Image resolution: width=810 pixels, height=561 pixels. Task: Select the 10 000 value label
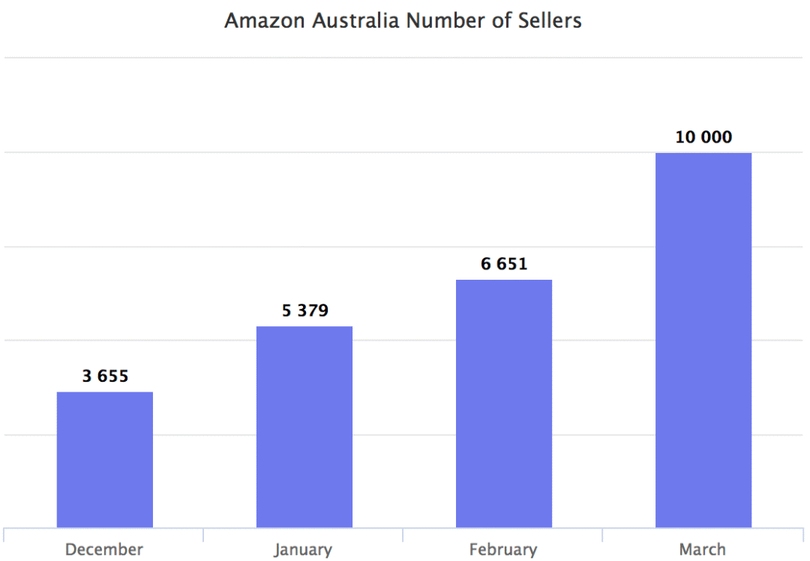703,137
